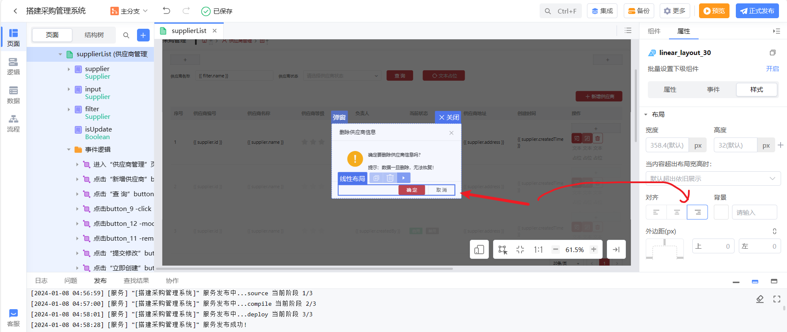Click the 预览 preview button
Screen dimensions: 787x332
(714, 11)
